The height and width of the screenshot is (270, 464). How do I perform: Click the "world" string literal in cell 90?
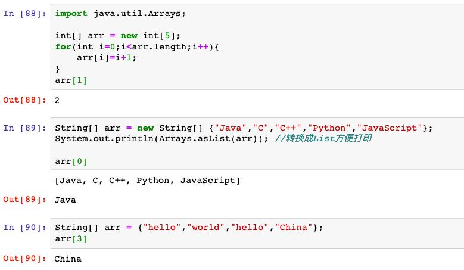[205, 228]
